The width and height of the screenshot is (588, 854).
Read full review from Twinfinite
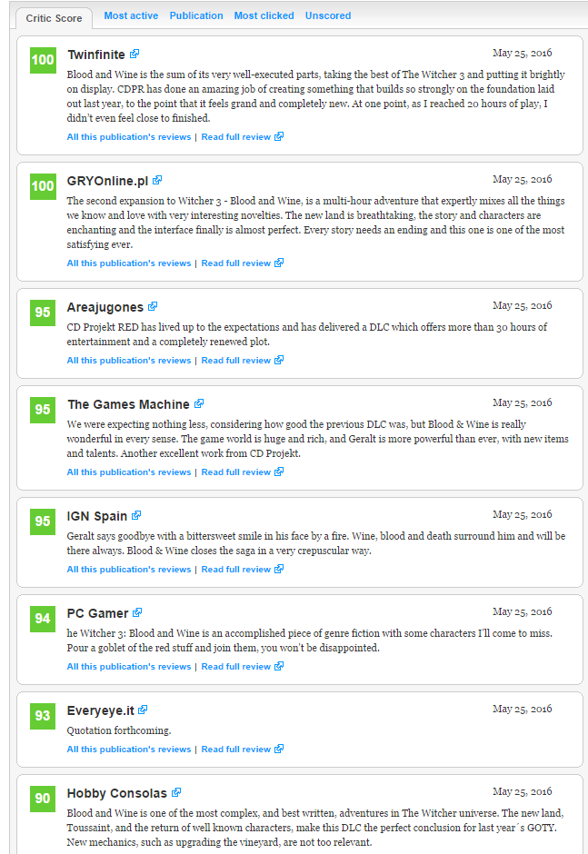(242, 136)
